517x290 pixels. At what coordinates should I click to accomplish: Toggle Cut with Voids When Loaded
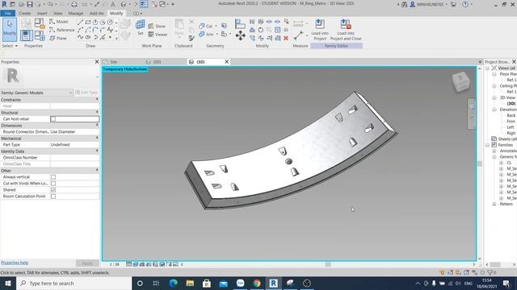coord(53,184)
